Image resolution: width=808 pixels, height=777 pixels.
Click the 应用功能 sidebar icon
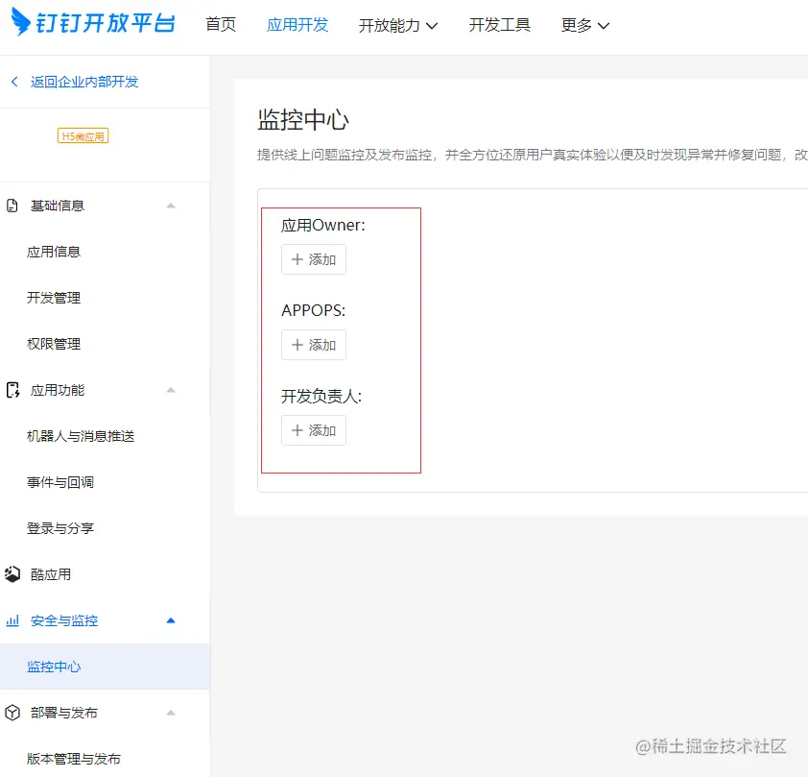click(12, 390)
